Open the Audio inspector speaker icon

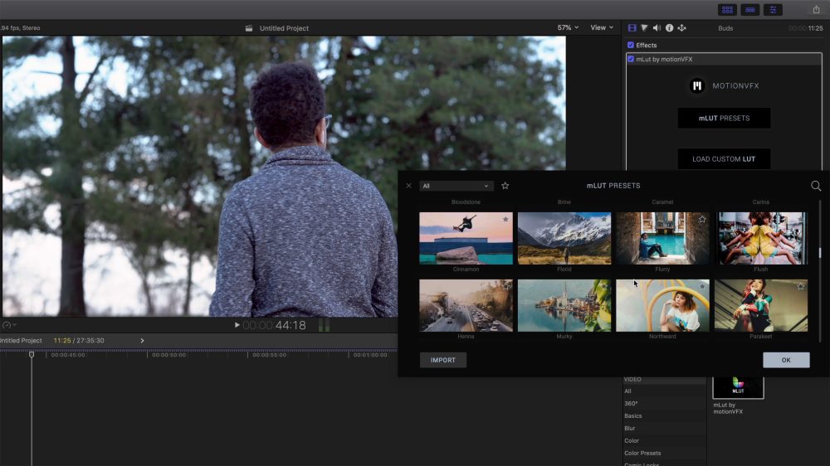tap(657, 28)
